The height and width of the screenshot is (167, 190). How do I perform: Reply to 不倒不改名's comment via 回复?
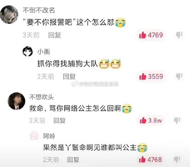coord(55,35)
